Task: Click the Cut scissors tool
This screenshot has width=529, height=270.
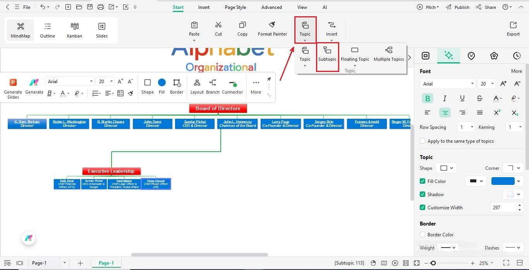Action: [218, 29]
